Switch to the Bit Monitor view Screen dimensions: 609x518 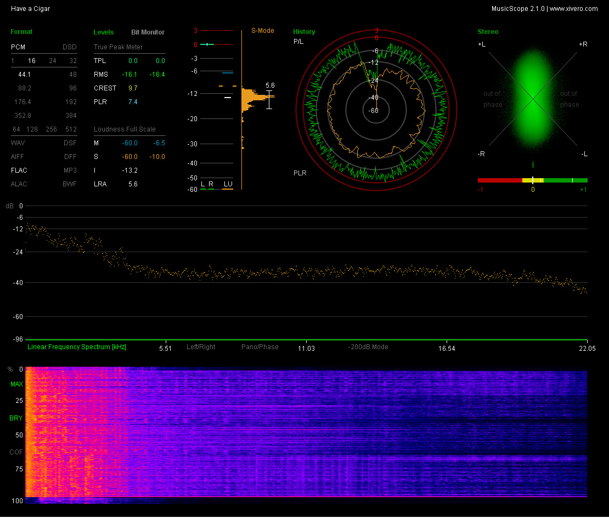pyautogui.click(x=148, y=32)
